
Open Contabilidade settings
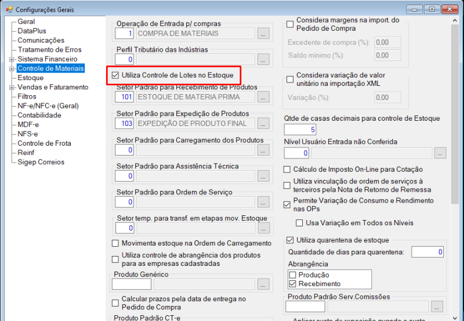tap(39, 115)
